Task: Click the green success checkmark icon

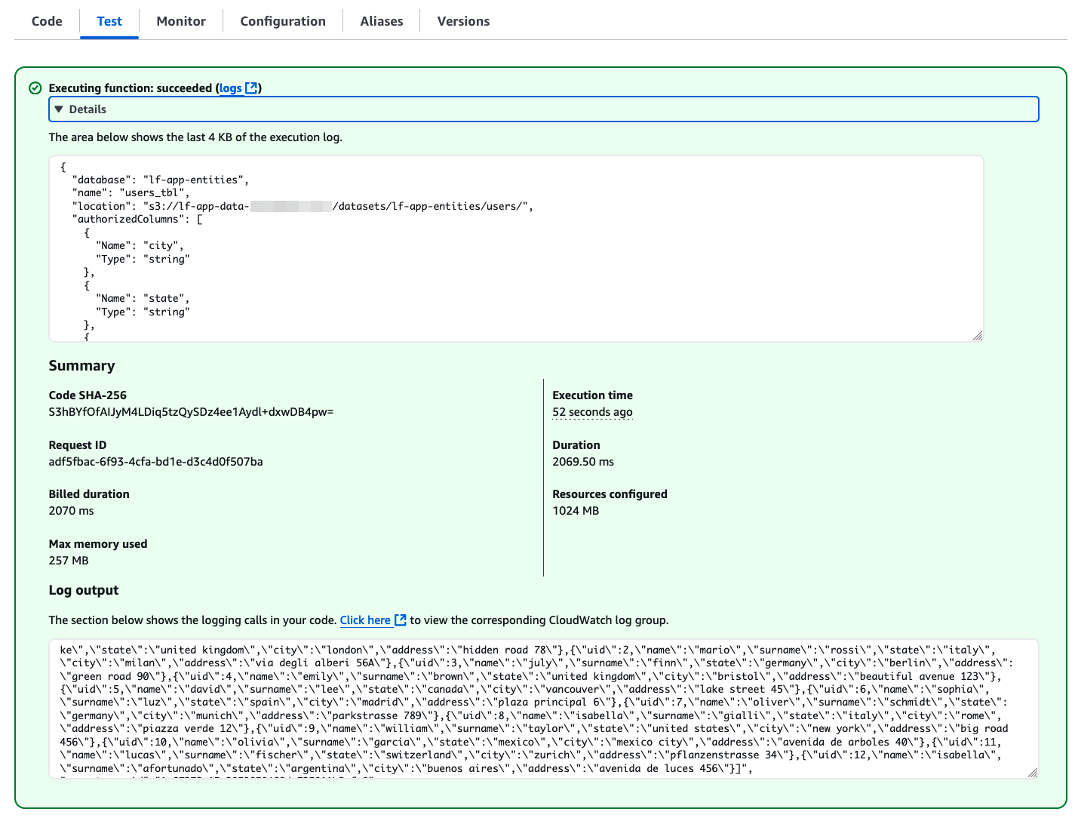Action: point(35,88)
